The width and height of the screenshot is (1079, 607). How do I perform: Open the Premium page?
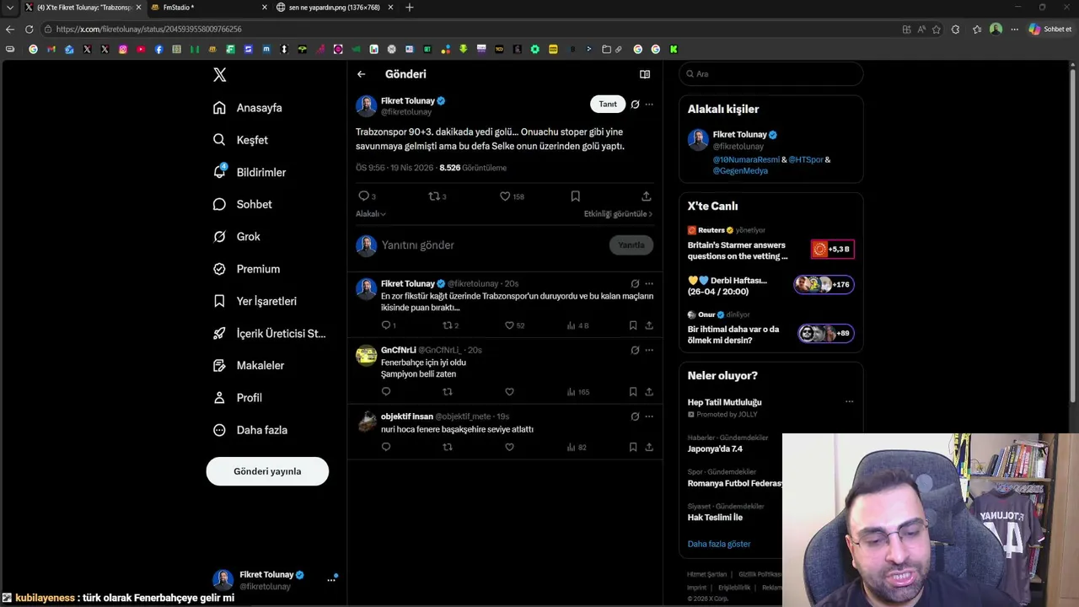(x=247, y=269)
